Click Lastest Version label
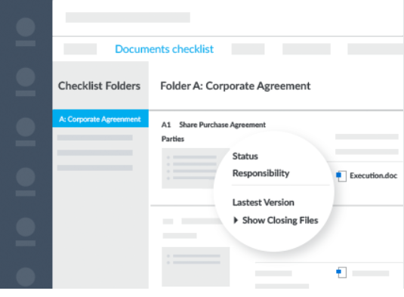The width and height of the screenshot is (404, 297). click(x=263, y=203)
